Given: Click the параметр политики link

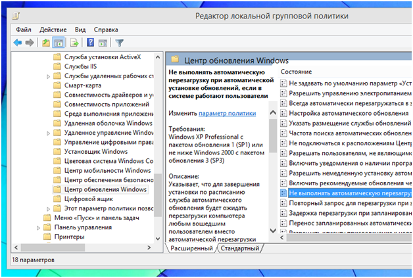Looking at the screenshot, I should click(x=227, y=114).
